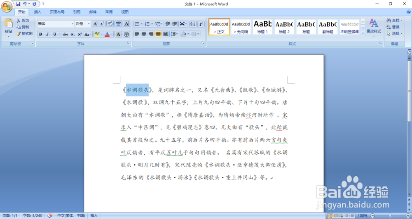The height and width of the screenshot is (219, 412).
Task: Toggle bold formatting
Action: click(x=40, y=35)
